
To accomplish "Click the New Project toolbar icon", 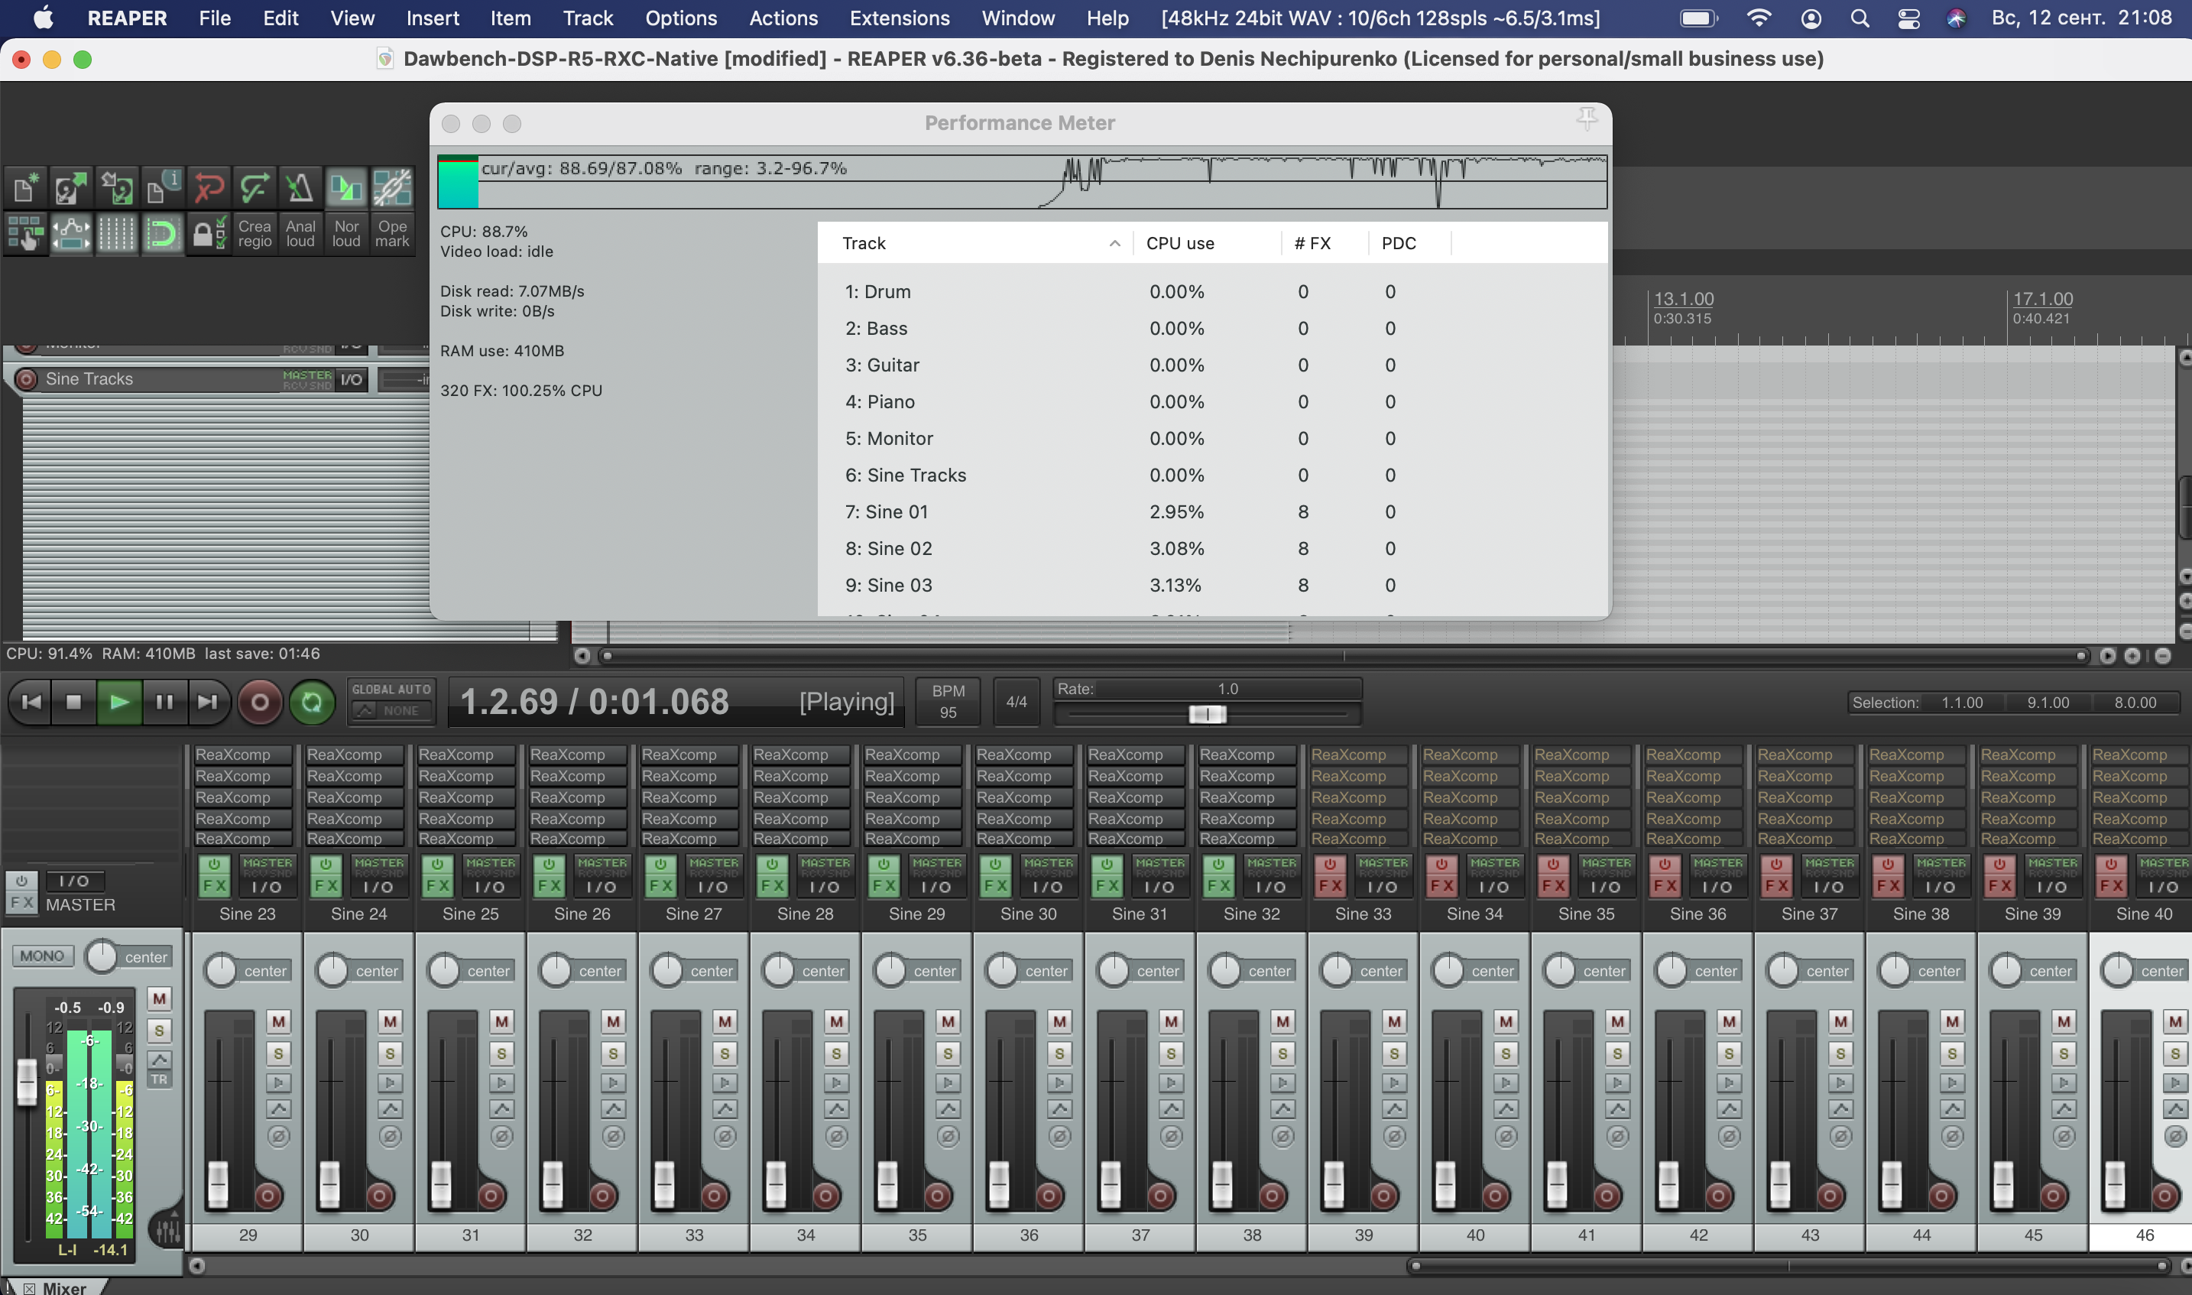I will [x=26, y=187].
